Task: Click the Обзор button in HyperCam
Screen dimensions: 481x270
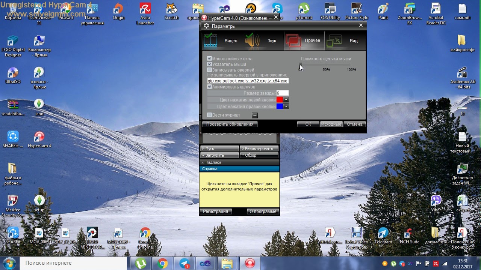Action: point(259,155)
